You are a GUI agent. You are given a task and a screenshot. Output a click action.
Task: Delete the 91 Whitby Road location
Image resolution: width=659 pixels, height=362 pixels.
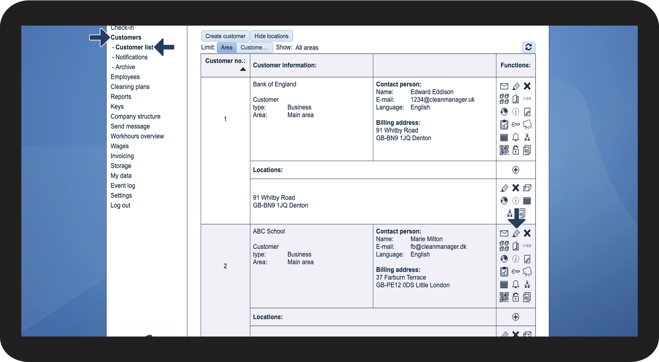(x=516, y=188)
